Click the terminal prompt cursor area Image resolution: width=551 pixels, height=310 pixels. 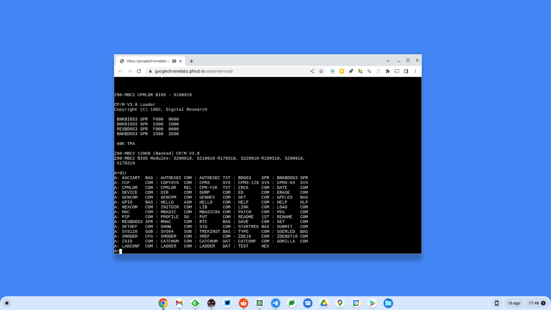pos(121,251)
